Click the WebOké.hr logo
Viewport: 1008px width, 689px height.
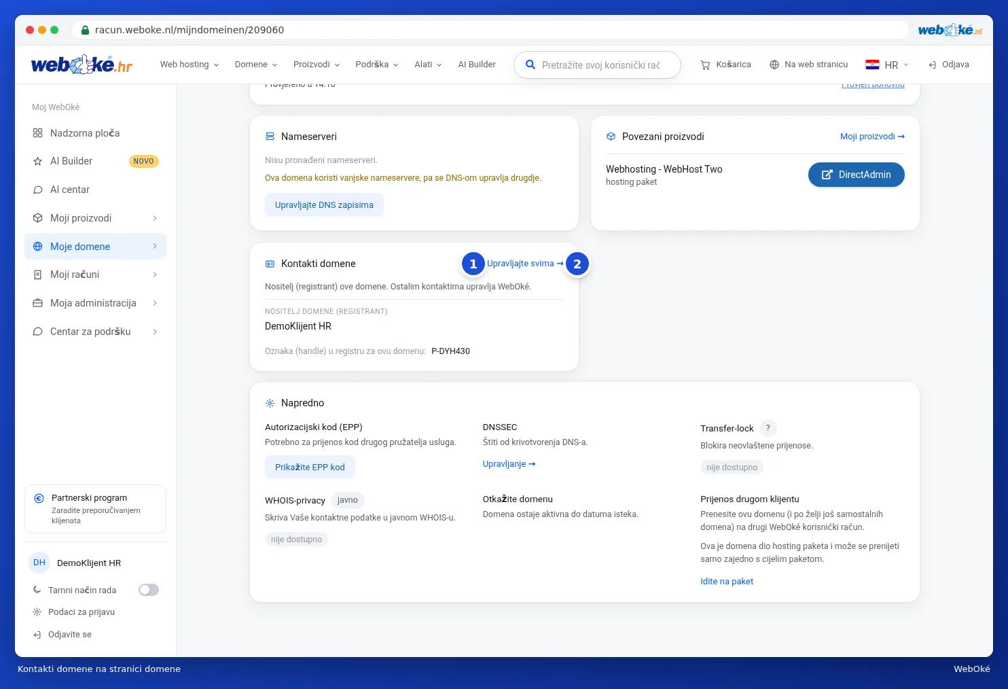(82, 65)
